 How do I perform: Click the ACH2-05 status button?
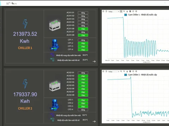tap(83, 86)
